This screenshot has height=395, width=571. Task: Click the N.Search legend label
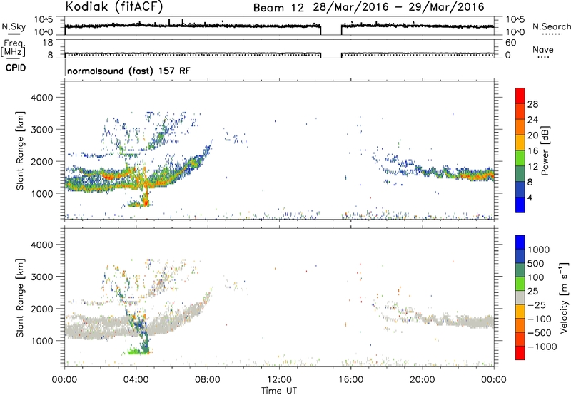(551, 26)
